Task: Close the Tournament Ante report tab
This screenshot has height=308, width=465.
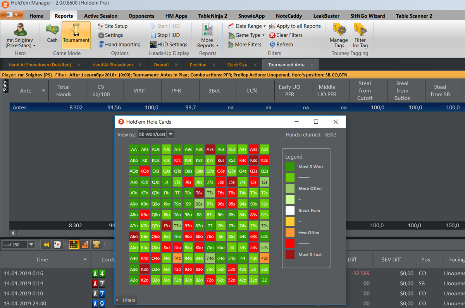Action: click(x=312, y=65)
